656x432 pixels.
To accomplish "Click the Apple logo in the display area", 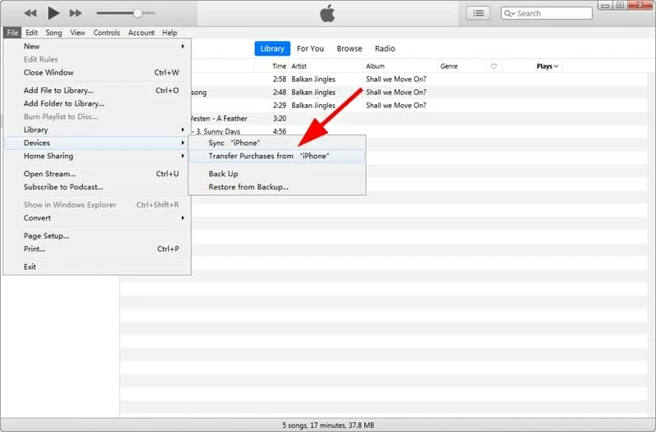I will tap(327, 13).
